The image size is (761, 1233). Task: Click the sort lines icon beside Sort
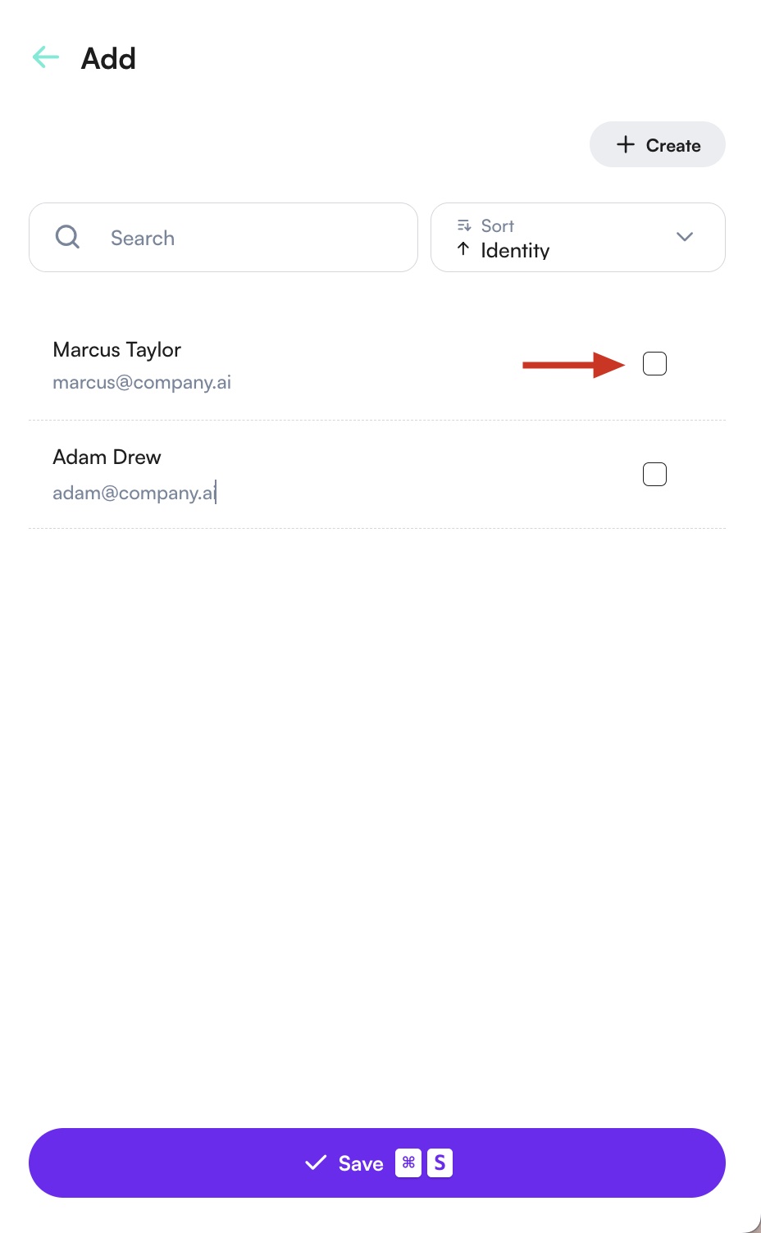point(464,225)
